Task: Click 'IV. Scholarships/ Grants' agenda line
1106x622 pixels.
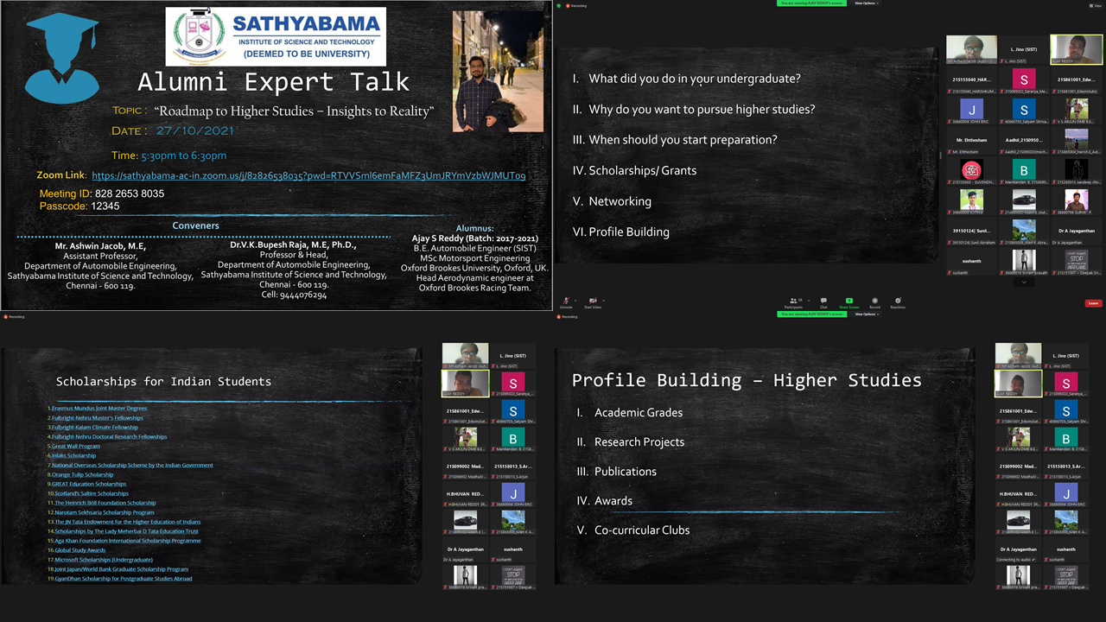Action: 634,170
